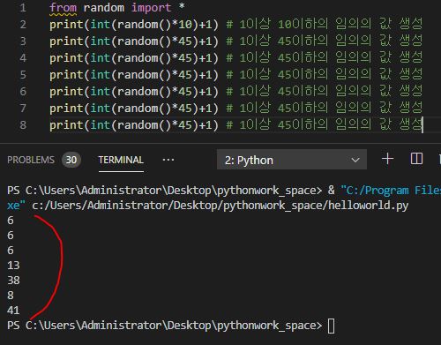Click the comment on line 2 mentioning 10
The image size is (441, 345).
pyautogui.click(x=325, y=24)
